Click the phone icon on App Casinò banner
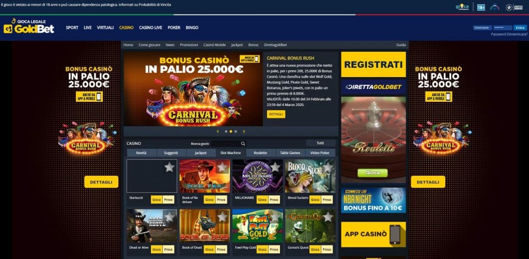 tap(395, 234)
